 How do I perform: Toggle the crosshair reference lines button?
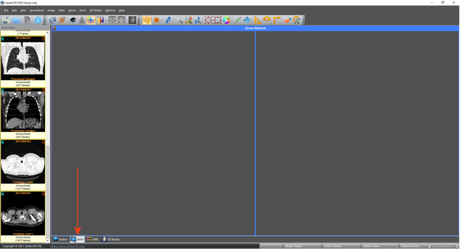point(91,20)
